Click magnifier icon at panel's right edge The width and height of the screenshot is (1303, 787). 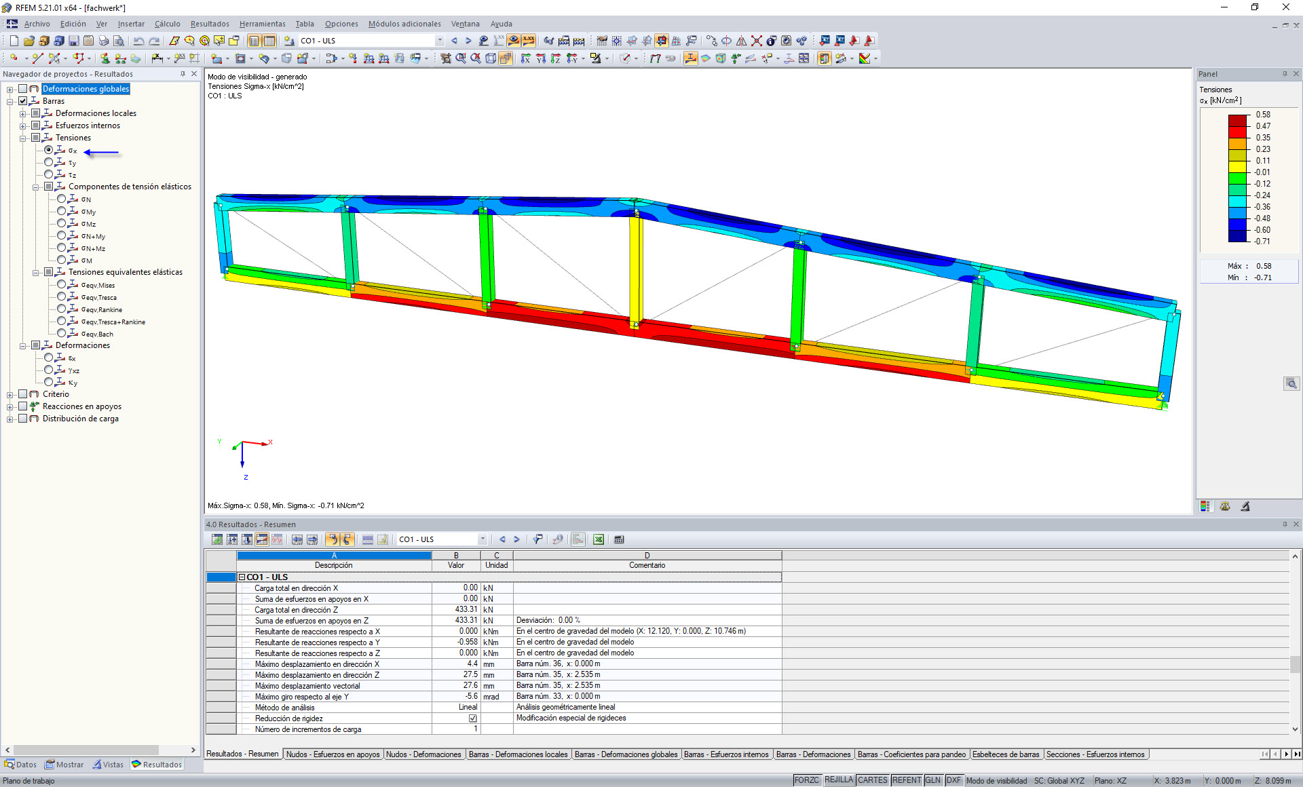pos(1291,383)
